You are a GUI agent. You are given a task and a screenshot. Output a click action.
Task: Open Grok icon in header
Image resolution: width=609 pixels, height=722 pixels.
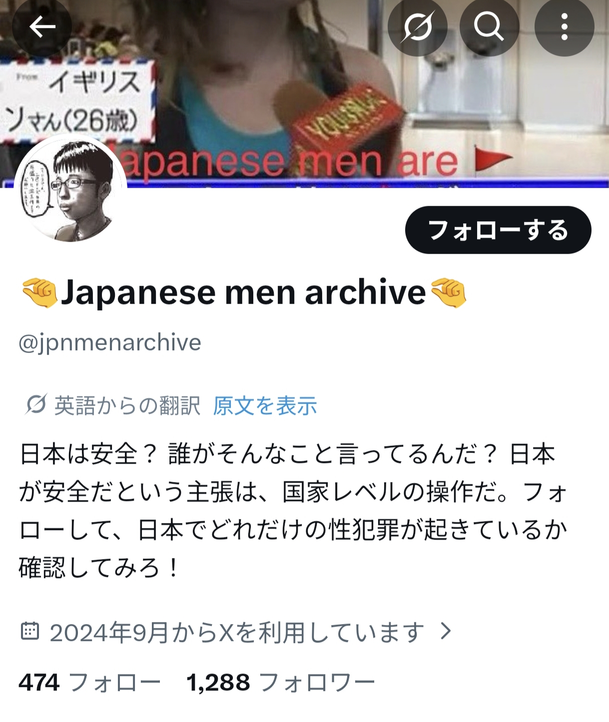pos(417,26)
